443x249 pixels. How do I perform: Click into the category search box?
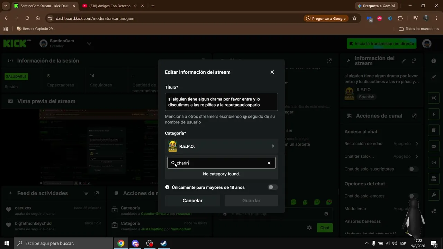coord(221,163)
